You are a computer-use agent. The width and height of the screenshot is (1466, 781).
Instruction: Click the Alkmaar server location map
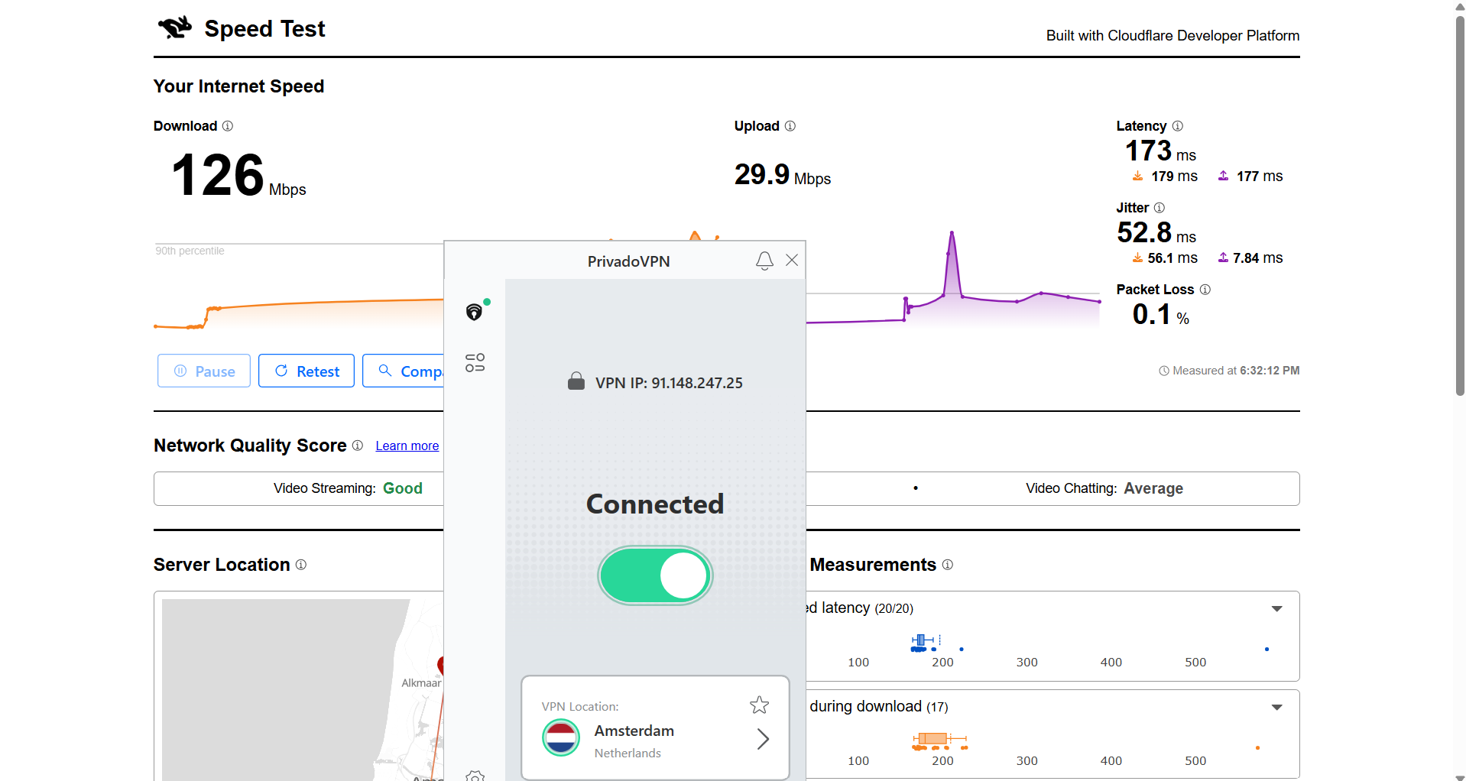click(x=303, y=689)
